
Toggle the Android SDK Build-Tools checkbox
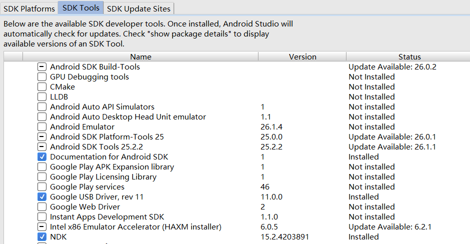tap(42, 67)
